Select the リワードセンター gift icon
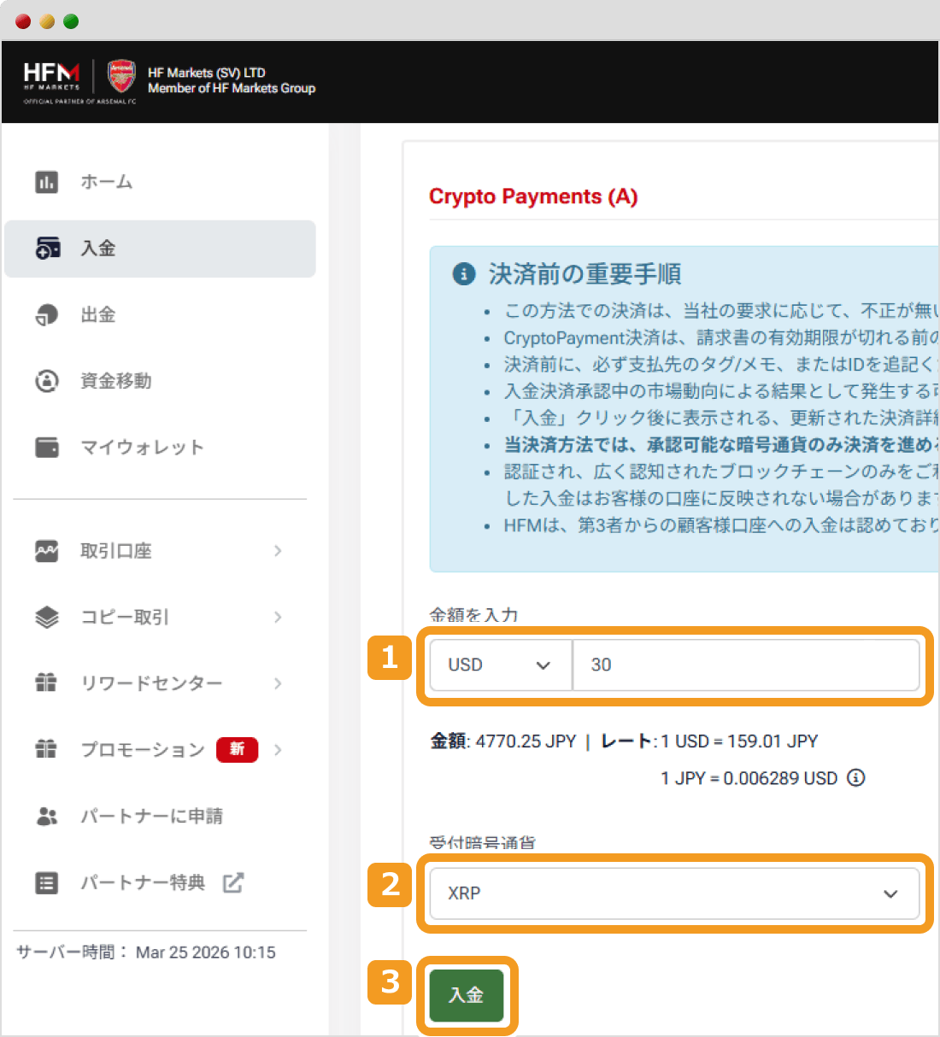The width and height of the screenshot is (940, 1037). [46, 683]
